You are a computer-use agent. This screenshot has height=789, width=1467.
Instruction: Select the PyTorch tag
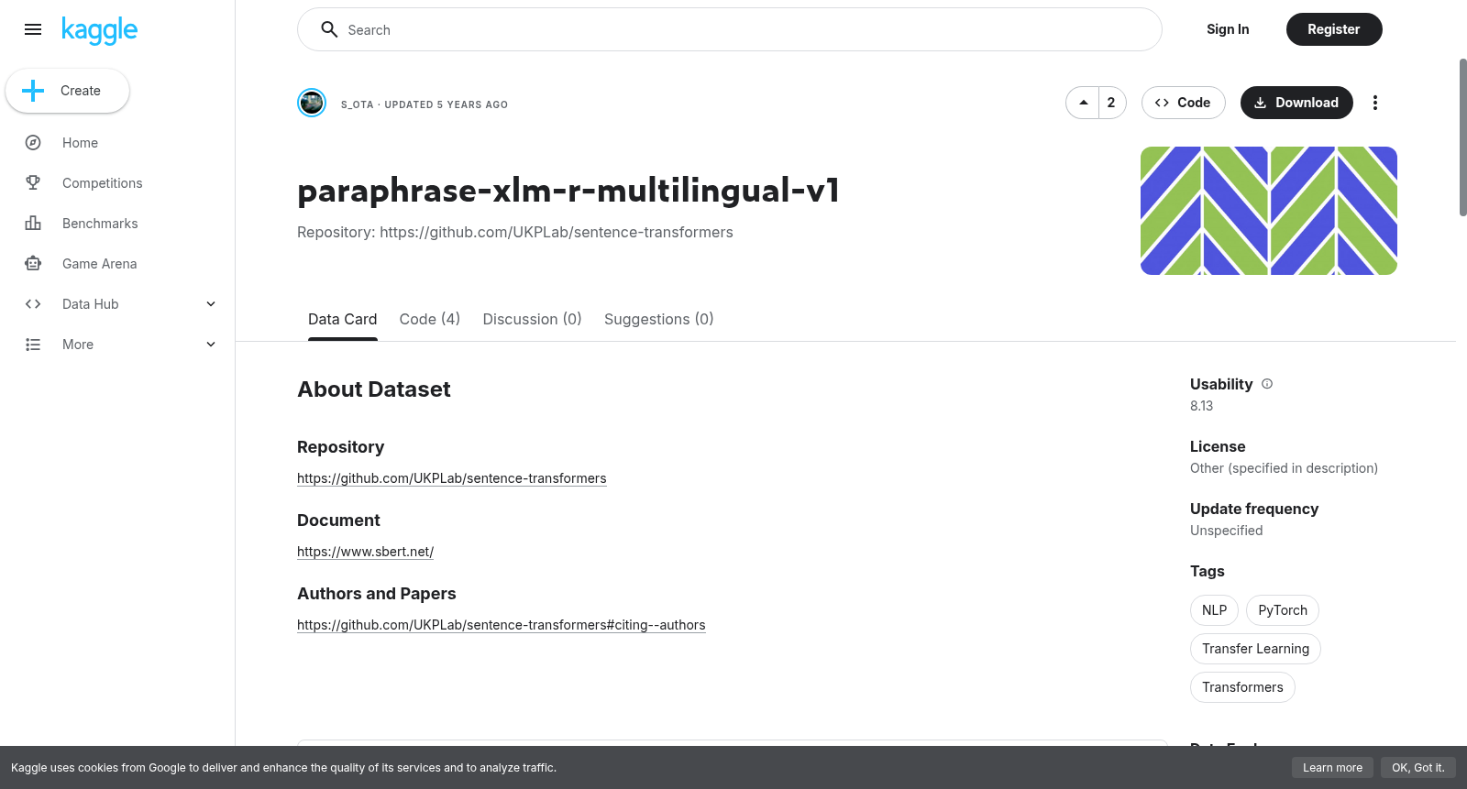tap(1283, 610)
